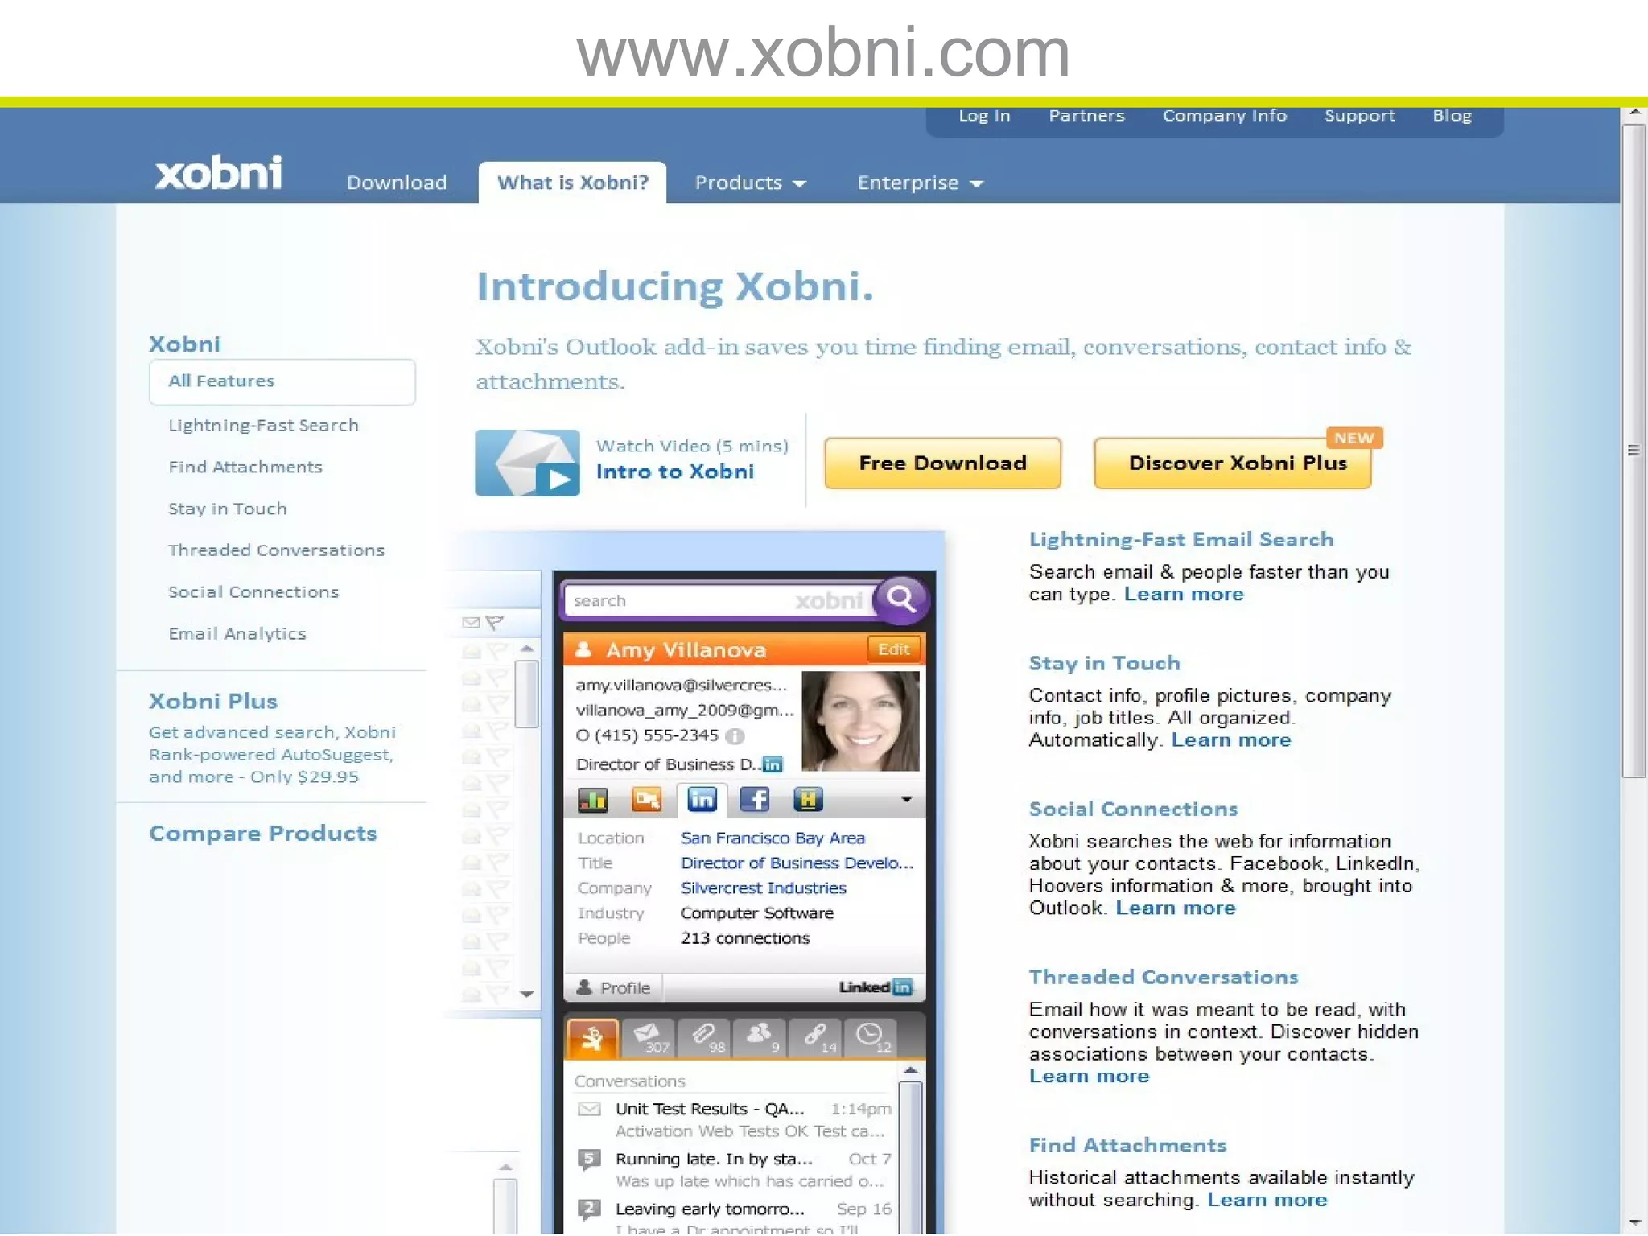Click the envelope emails icon showing 307
The image size is (1648, 1236).
(x=649, y=1036)
